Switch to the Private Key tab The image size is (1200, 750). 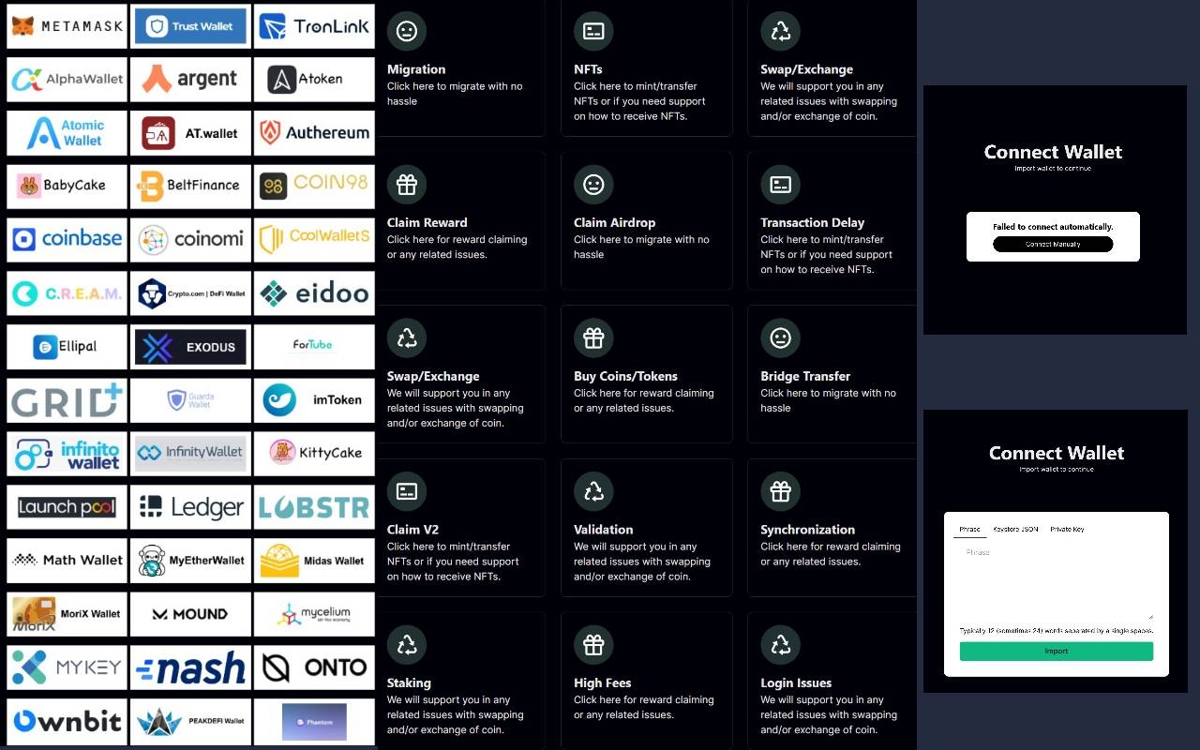pos(1067,530)
